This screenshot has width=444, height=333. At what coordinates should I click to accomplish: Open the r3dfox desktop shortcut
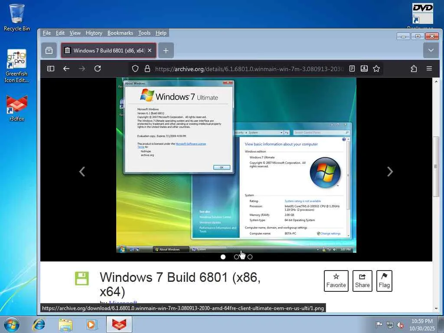(17, 108)
